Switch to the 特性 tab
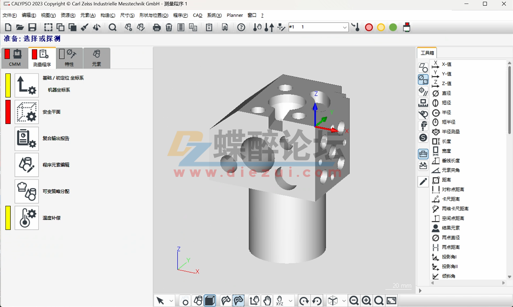The height and width of the screenshot is (307, 513). [x=69, y=58]
